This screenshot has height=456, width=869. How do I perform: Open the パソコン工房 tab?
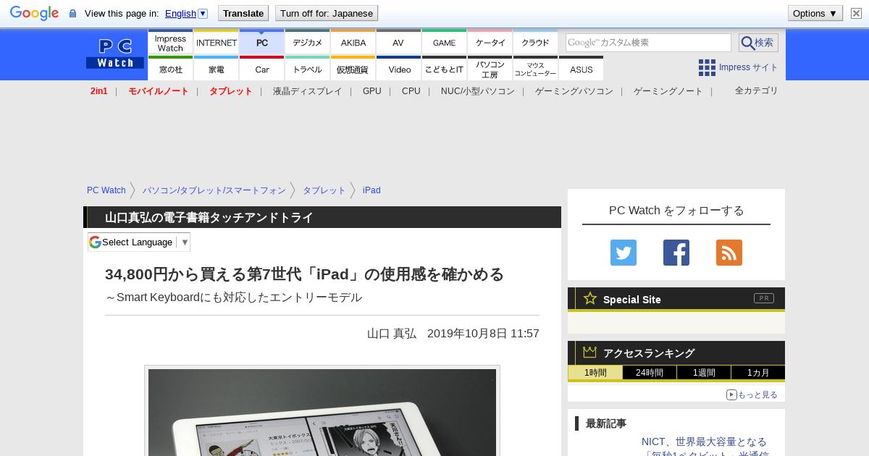pos(490,69)
